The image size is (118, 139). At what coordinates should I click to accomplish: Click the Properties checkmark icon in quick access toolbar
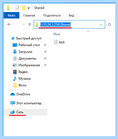[x=17, y=8]
